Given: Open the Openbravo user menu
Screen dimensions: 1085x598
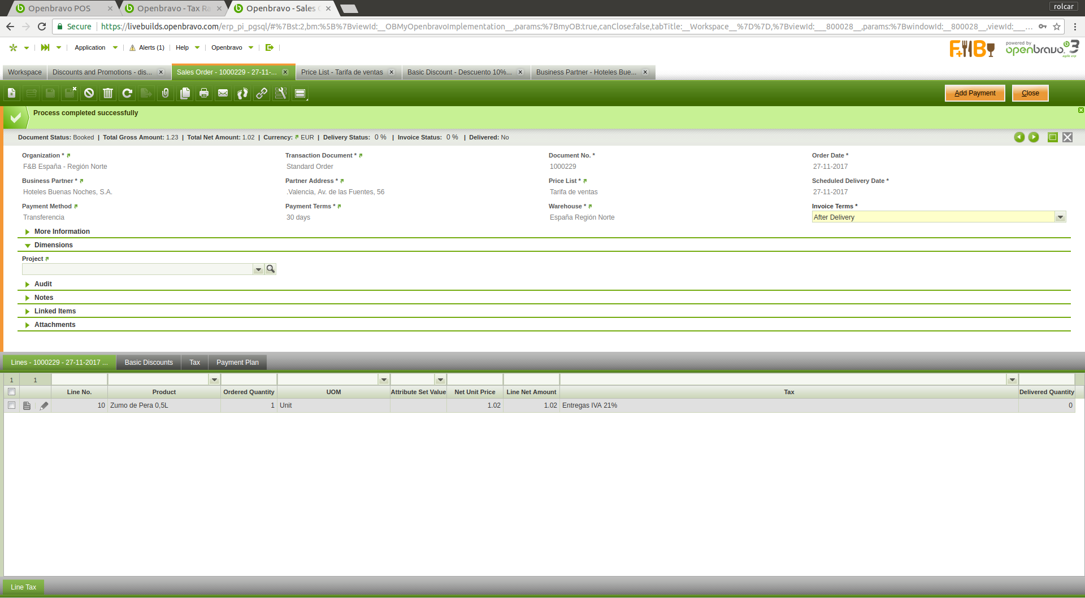Looking at the screenshot, I should click(x=232, y=47).
